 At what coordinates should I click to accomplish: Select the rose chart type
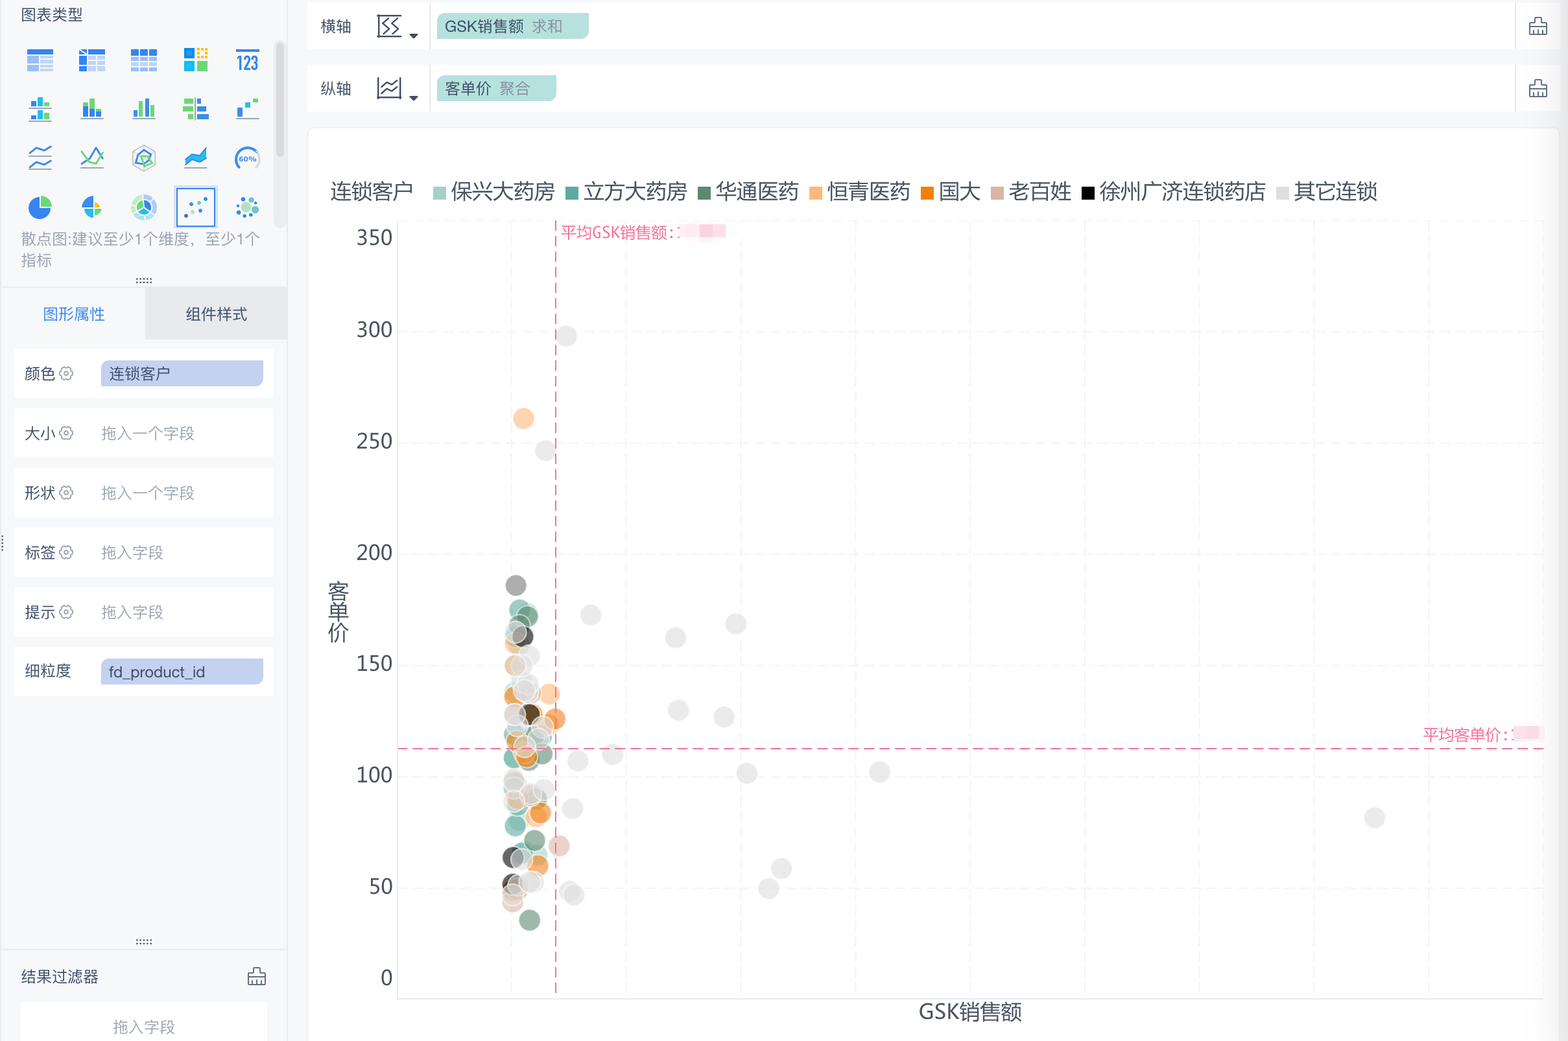[91, 207]
